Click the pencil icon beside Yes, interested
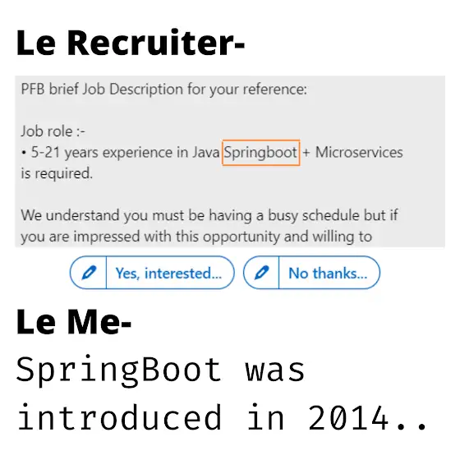Viewport: 460px width, 460px height. [x=89, y=273]
